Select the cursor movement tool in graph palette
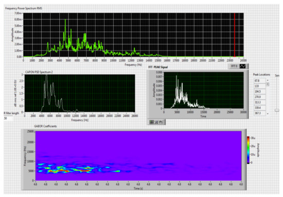The width and height of the screenshot is (283, 197). click(152, 122)
